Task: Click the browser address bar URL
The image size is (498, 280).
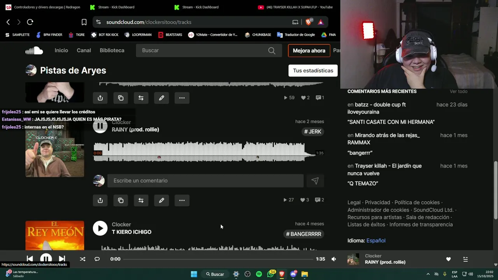Action: point(149,22)
